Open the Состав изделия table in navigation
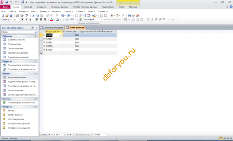This screenshot has width=233, height=141. 15,48
